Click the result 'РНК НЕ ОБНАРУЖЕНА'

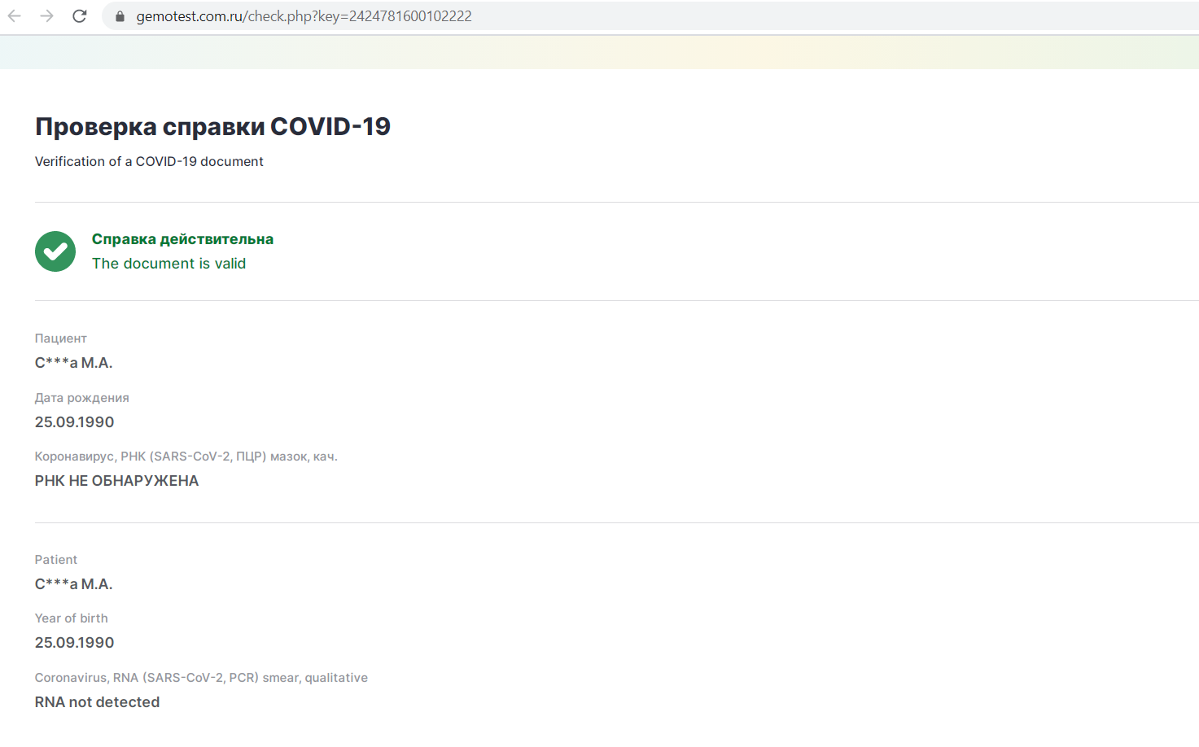coord(116,481)
